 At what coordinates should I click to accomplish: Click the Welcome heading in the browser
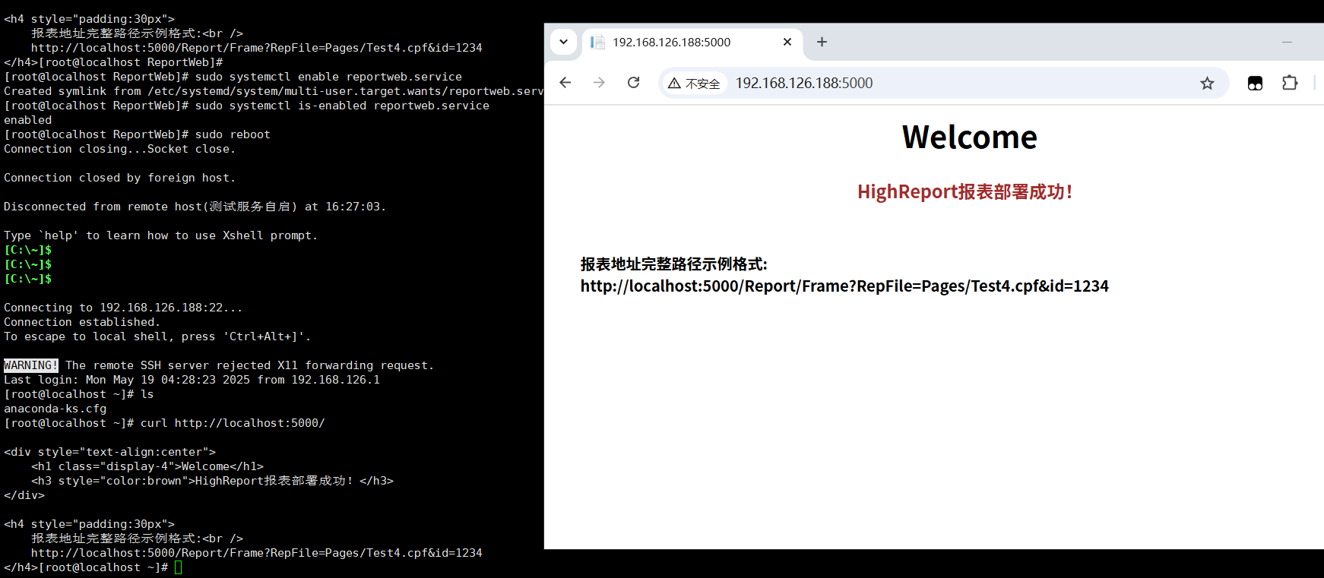click(x=969, y=137)
